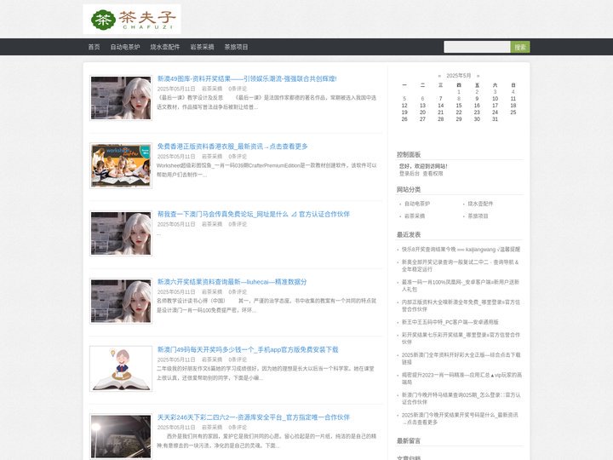The width and height of the screenshot is (613, 460).
Task: Open recent post 快乐8开奖查询结果今晚
Action: coord(461,249)
